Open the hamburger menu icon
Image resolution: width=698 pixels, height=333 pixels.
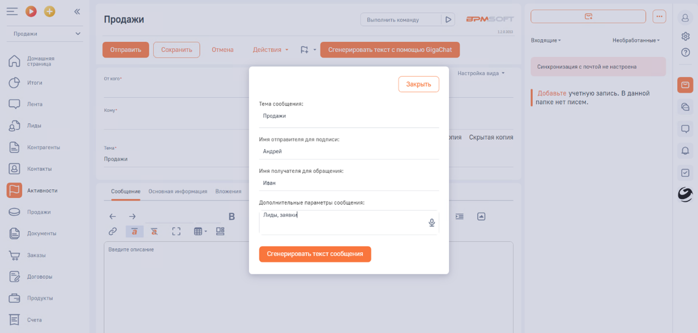[12, 11]
